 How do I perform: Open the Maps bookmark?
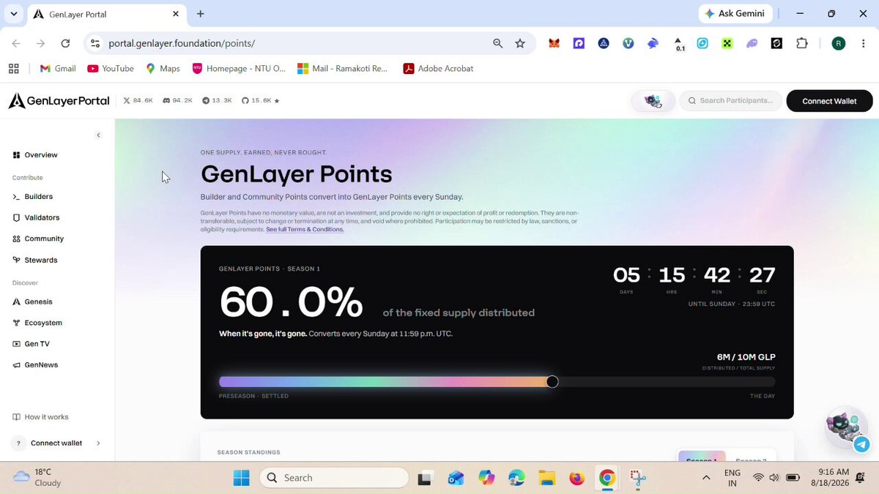click(163, 69)
